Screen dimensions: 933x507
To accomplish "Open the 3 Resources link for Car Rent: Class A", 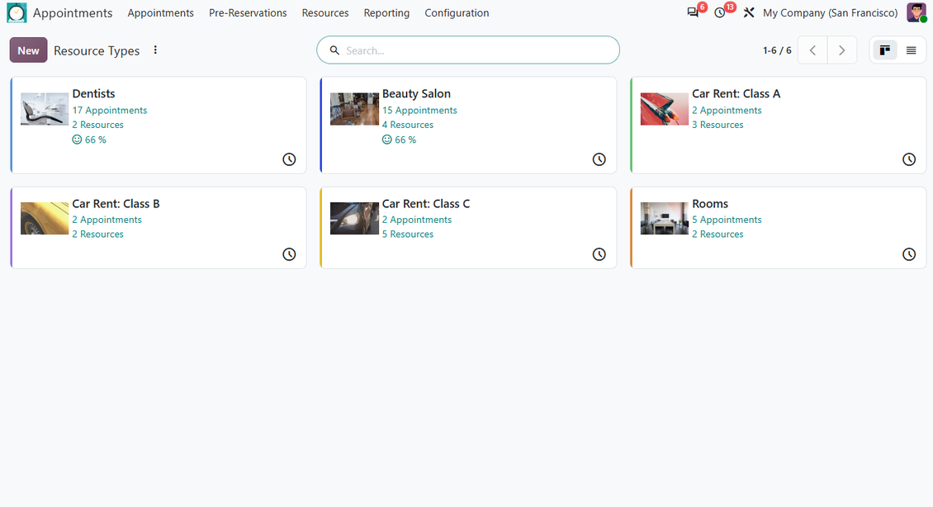I will tap(718, 125).
